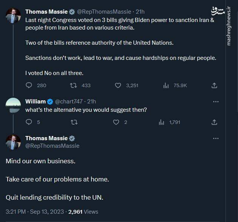This screenshot has height=222, width=238.
Task: Click William's profile avatar
Action: coord(13,105)
